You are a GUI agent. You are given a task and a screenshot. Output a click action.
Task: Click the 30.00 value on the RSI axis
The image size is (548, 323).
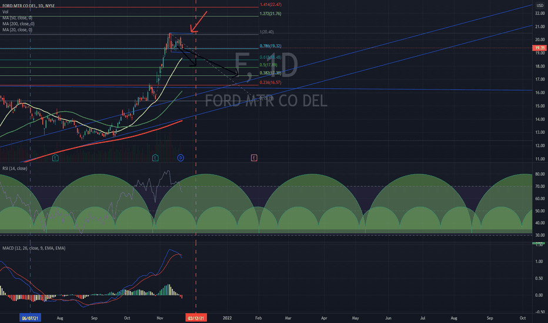click(540, 235)
